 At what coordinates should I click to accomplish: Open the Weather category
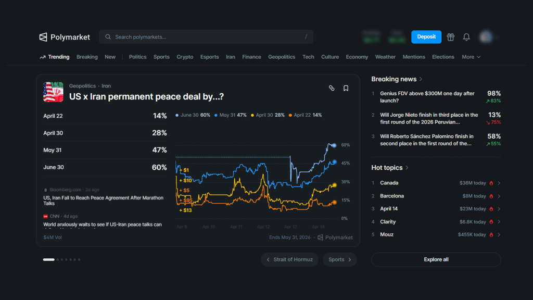point(385,57)
